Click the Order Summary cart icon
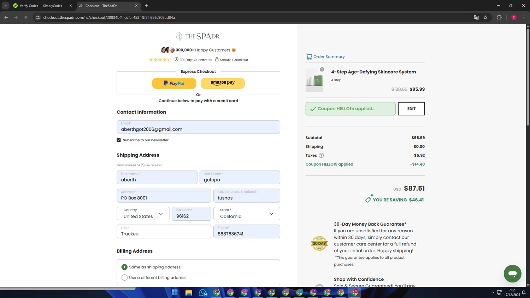 point(309,56)
